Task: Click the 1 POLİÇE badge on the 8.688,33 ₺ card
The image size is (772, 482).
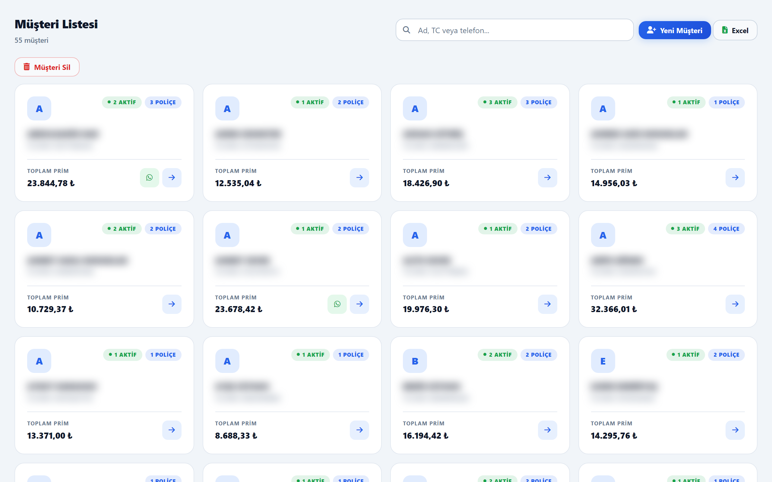Action: (351, 355)
